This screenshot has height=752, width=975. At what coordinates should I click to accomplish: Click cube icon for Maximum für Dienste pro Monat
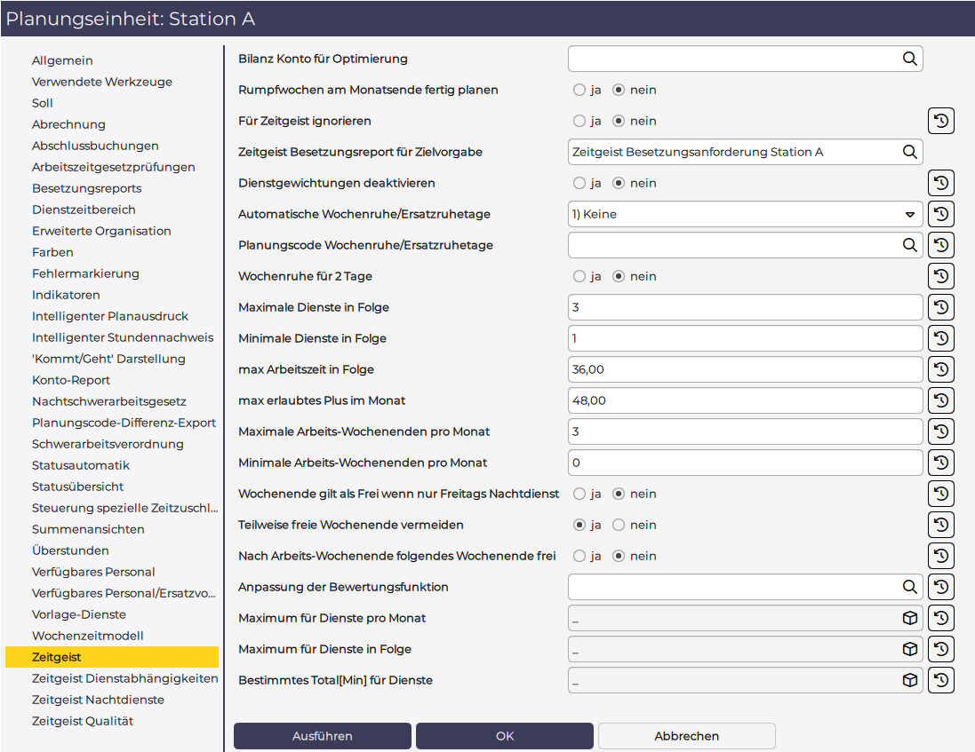tap(909, 618)
